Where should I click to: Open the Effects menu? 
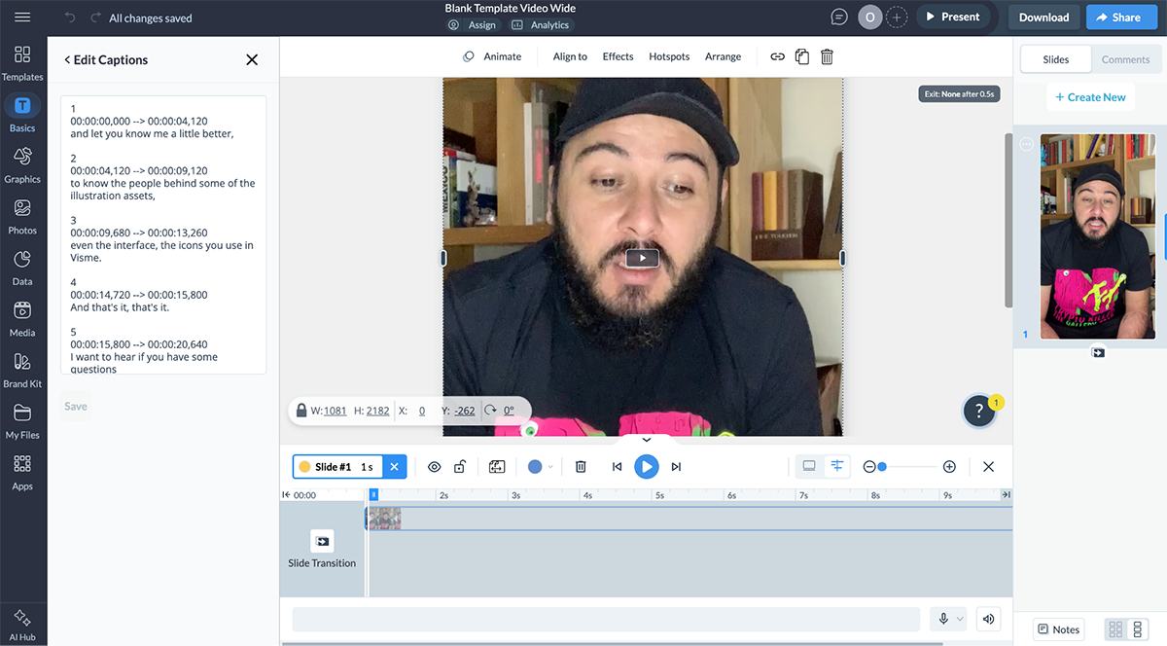(x=618, y=56)
